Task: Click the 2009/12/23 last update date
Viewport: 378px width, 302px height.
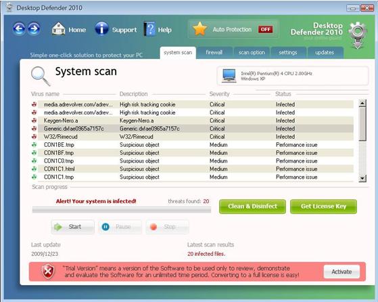Action: [x=45, y=254]
